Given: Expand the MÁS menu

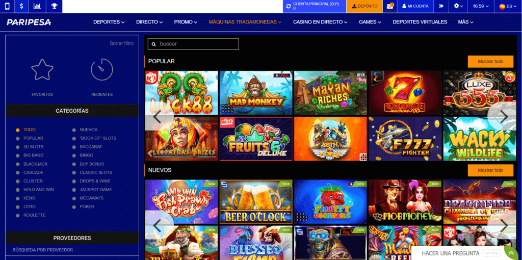Looking at the screenshot, I should (465, 22).
